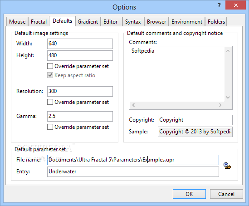Focus the Width input field

tap(80, 44)
